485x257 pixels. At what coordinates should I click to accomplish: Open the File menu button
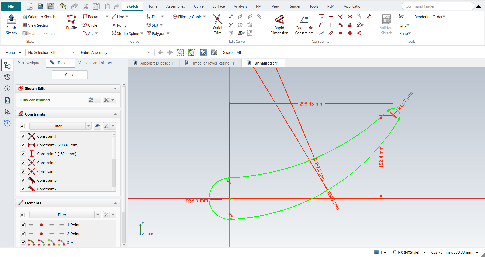coord(11,6)
